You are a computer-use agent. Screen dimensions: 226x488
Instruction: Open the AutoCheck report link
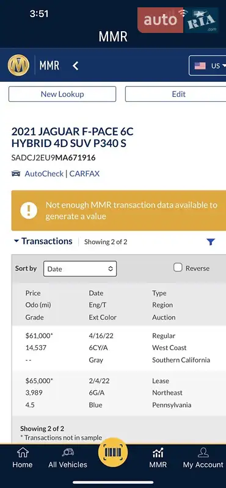pos(44,174)
